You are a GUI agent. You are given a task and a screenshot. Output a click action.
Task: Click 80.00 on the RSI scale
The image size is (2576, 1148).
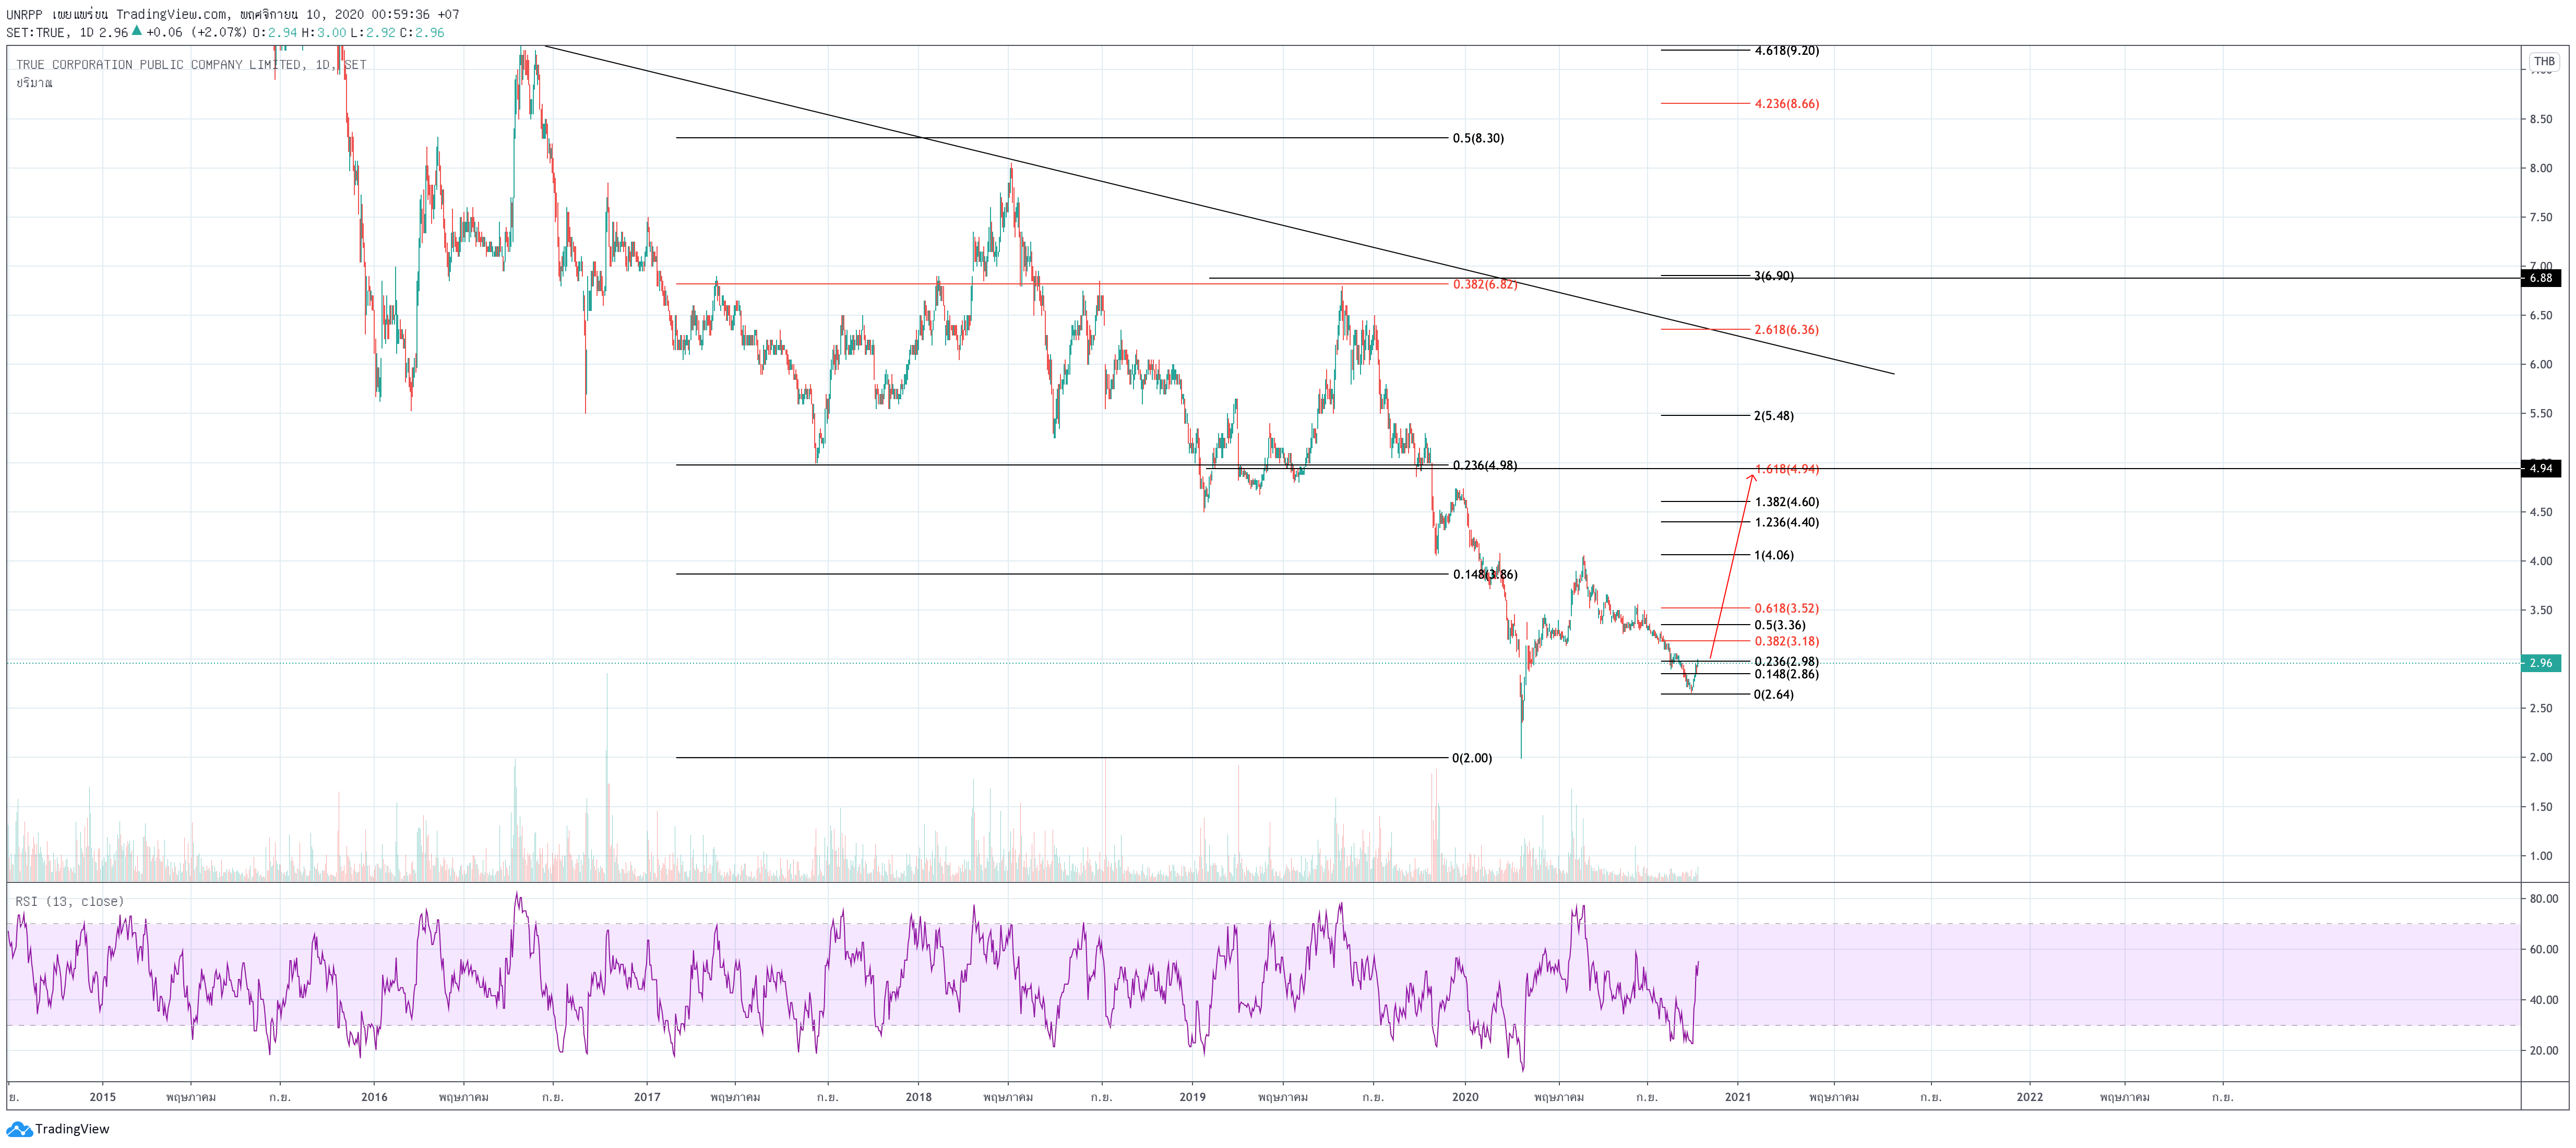coord(2544,899)
